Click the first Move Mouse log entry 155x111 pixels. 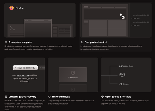(140, 15)
